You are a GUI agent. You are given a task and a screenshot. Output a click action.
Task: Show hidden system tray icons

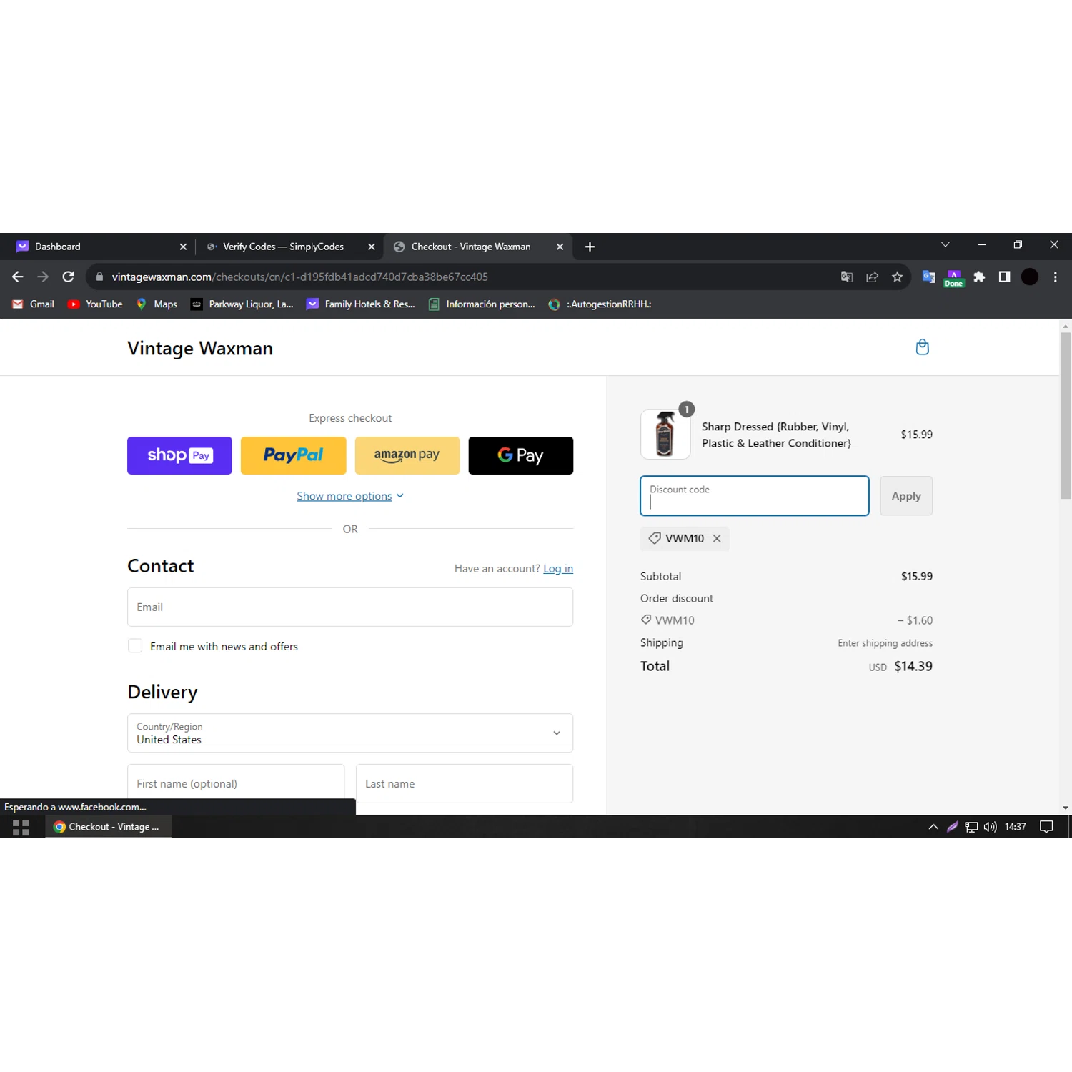933,827
